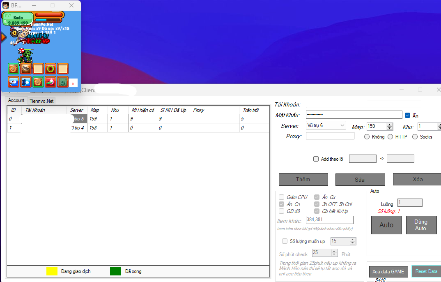
Task: Increase the Map value with up arrow
Action: pos(390,125)
